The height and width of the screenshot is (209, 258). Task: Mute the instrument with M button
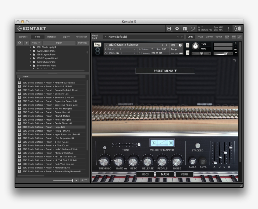coord(188,53)
